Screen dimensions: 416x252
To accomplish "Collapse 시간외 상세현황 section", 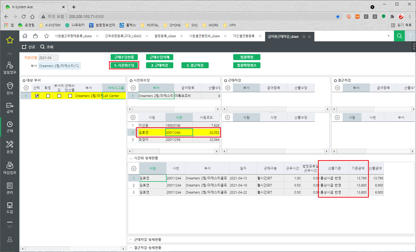I will (x=131, y=158).
